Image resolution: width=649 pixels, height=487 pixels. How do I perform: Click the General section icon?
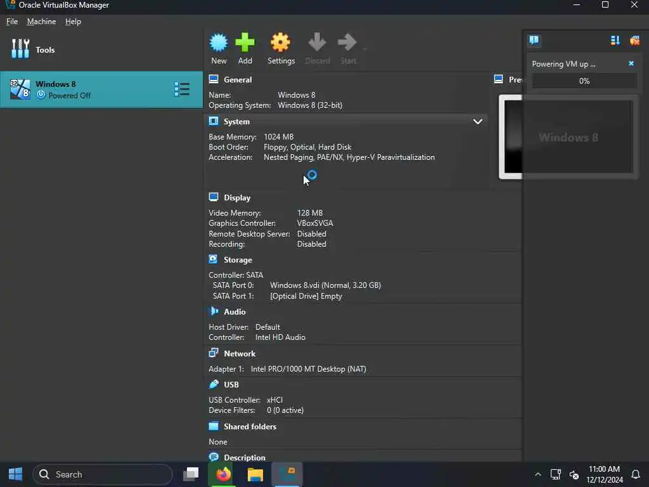tap(214, 79)
